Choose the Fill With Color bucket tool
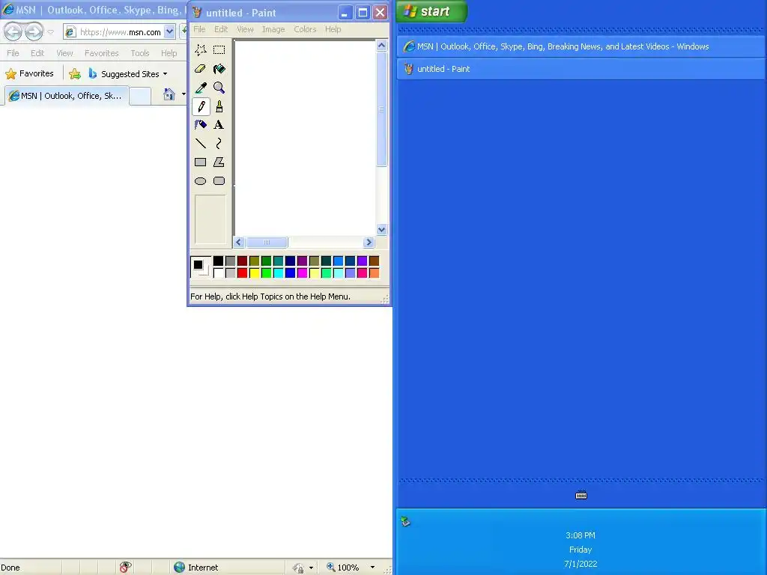Viewport: 767px width, 575px height. pos(219,69)
